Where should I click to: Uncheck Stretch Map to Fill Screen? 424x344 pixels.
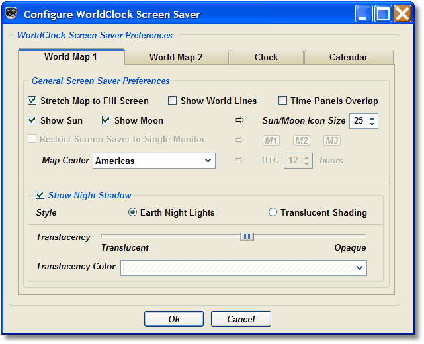tap(32, 101)
